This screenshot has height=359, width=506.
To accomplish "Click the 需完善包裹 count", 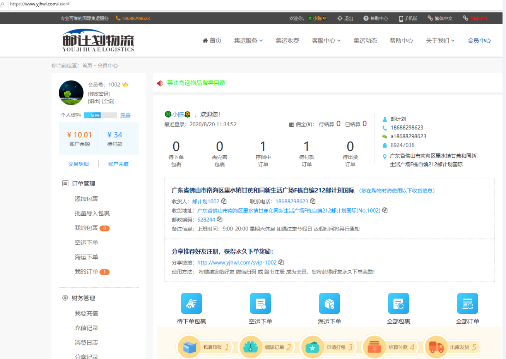I will click(219, 146).
